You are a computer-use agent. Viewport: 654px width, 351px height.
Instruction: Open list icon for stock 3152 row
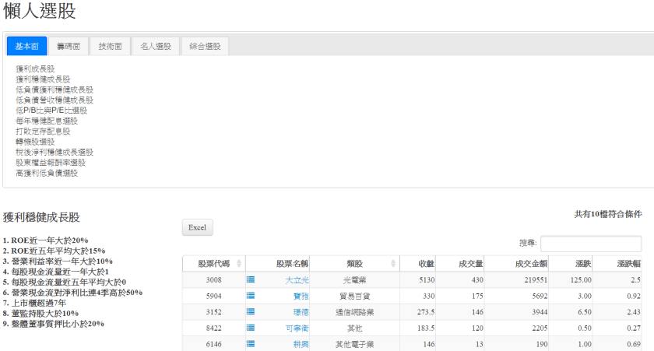coord(251,312)
